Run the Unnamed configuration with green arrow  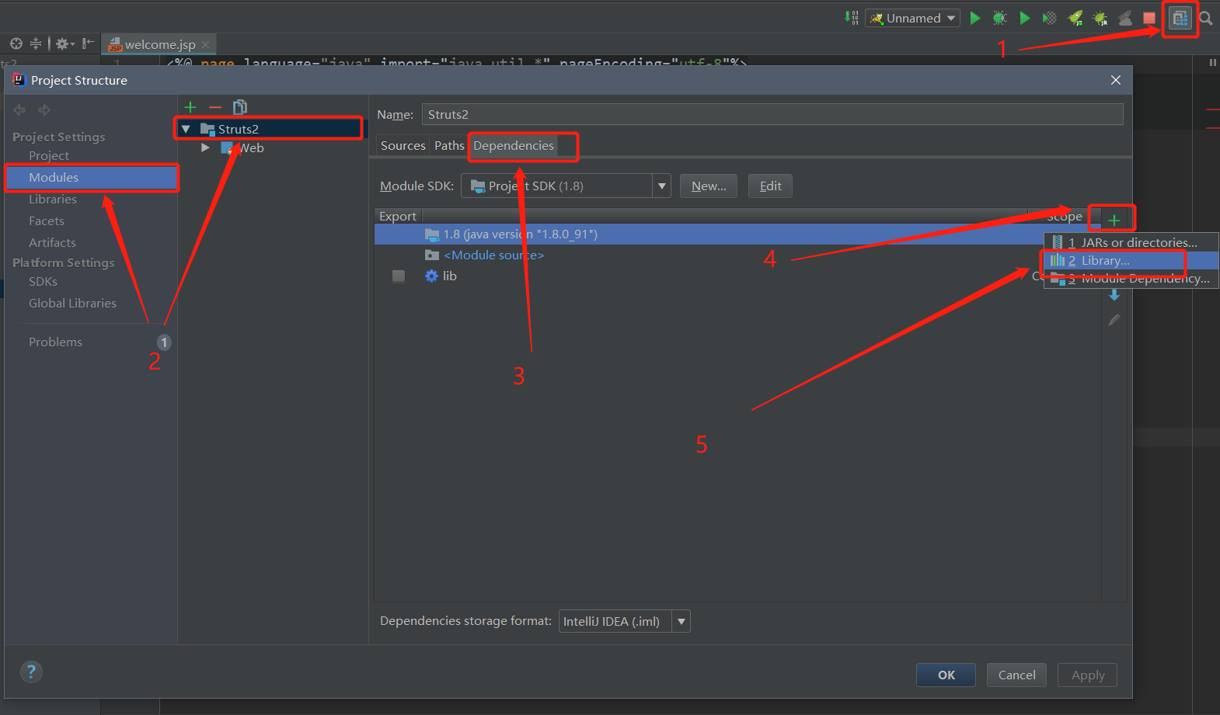pyautogui.click(x=975, y=18)
